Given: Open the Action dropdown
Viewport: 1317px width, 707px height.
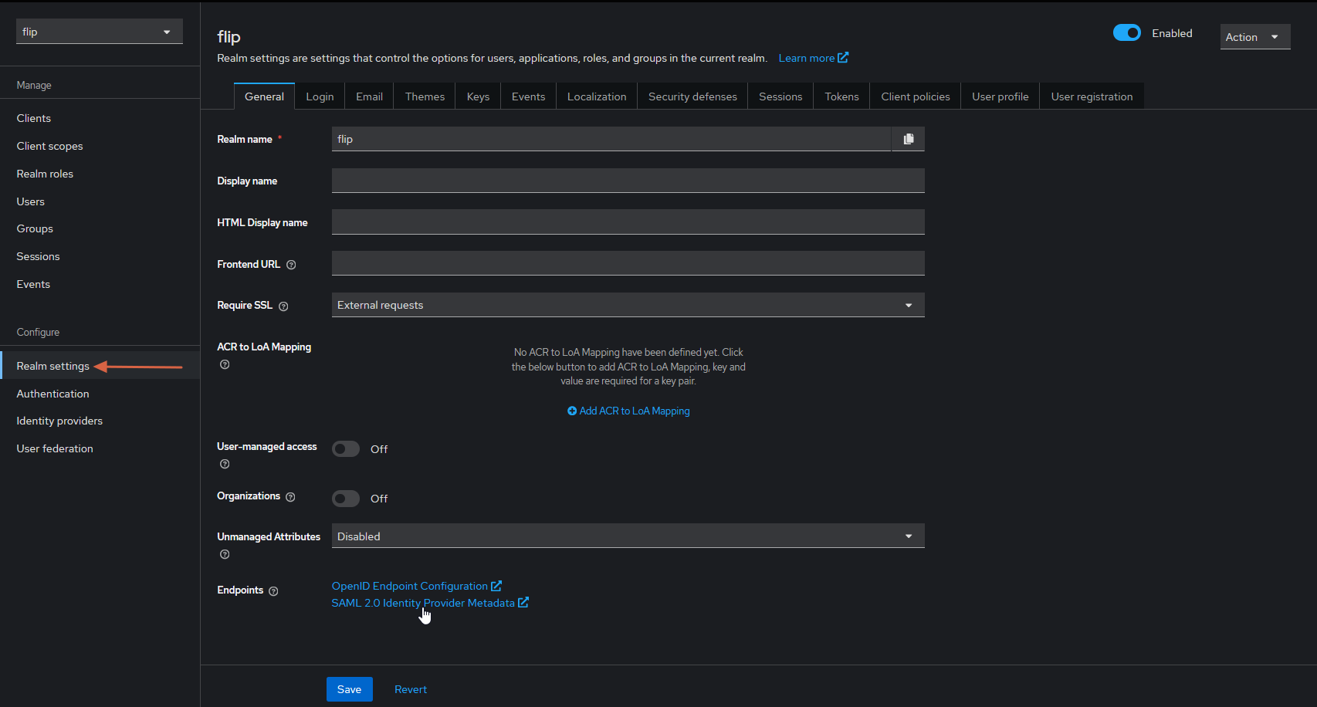Looking at the screenshot, I should click(x=1255, y=37).
